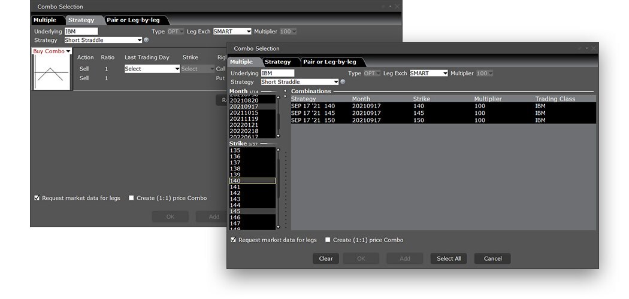Click the help icon beside the back window's Strategy dropdown
629x299 pixels.
147,40
